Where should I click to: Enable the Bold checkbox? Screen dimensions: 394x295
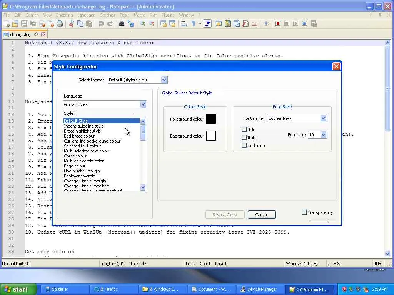pos(244,129)
